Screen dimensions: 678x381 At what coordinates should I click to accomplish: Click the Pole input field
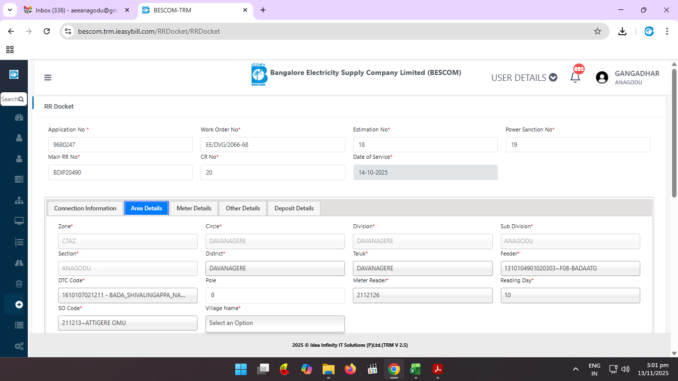point(275,295)
